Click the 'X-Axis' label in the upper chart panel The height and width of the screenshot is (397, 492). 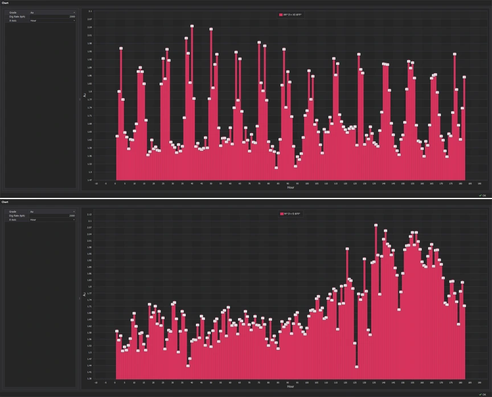tap(13, 20)
